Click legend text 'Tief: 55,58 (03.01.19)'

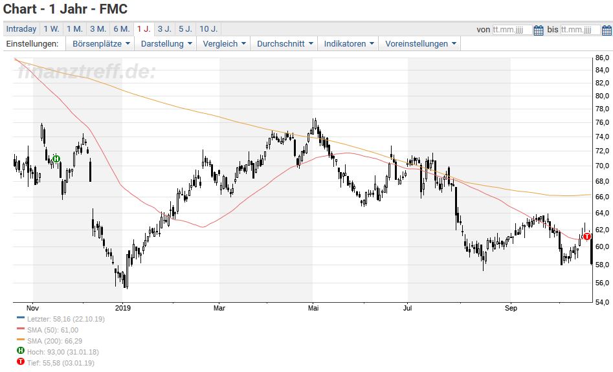click(61, 363)
